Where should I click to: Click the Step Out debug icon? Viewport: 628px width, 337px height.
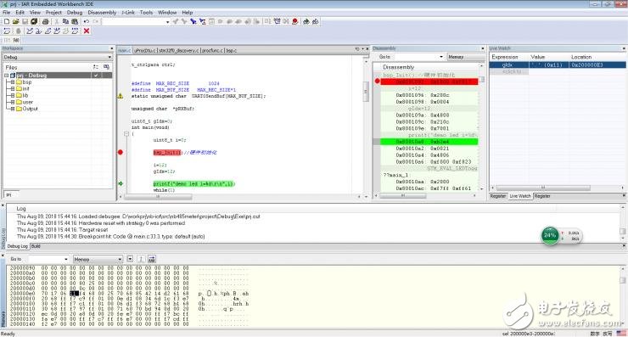point(48,31)
